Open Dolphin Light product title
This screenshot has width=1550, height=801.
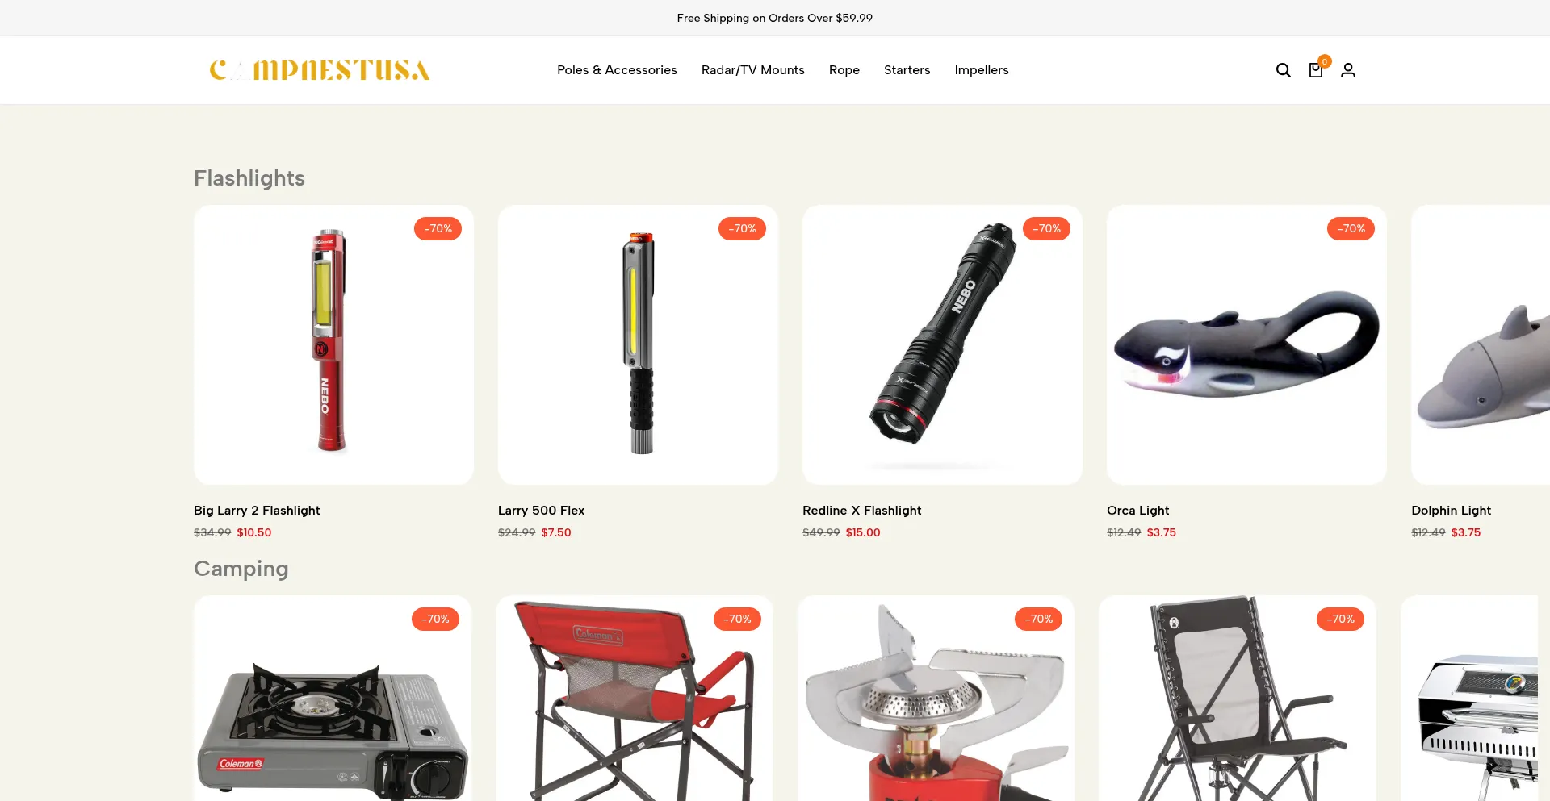click(x=1451, y=511)
